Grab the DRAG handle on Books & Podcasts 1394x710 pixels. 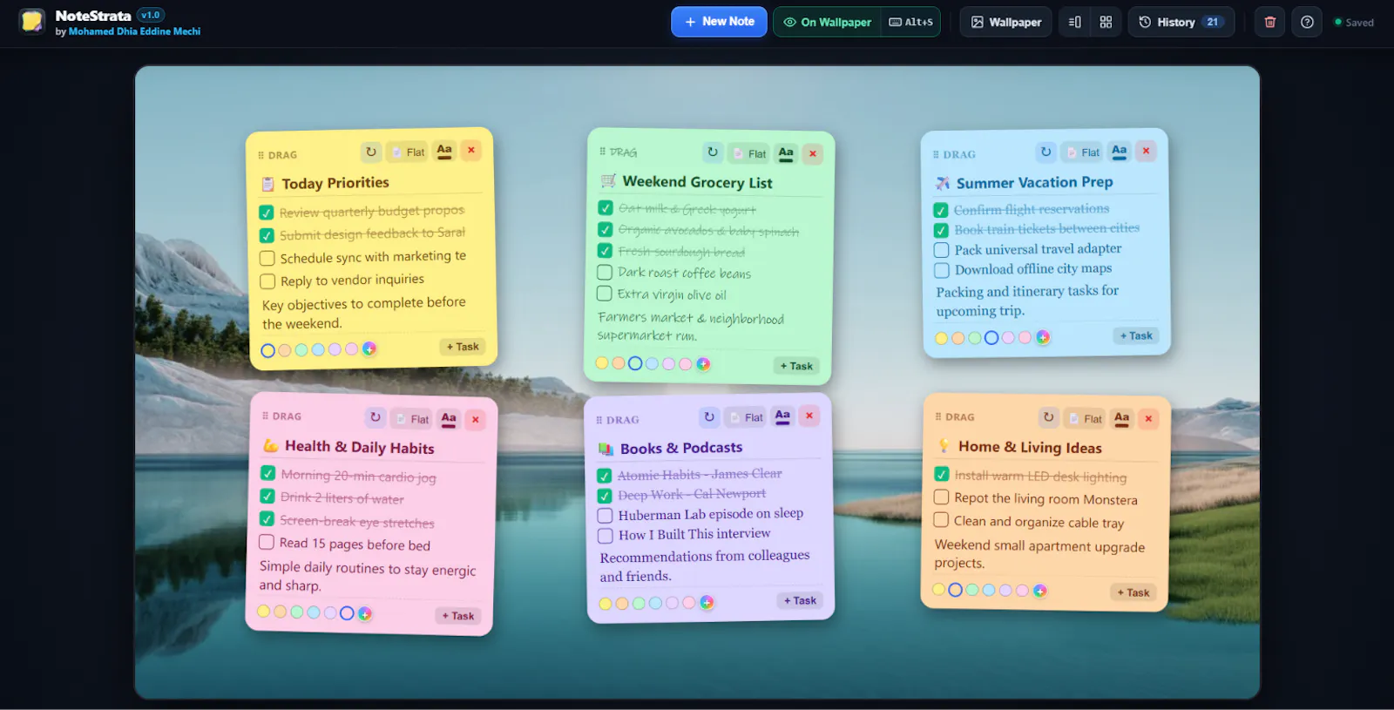pyautogui.click(x=618, y=420)
